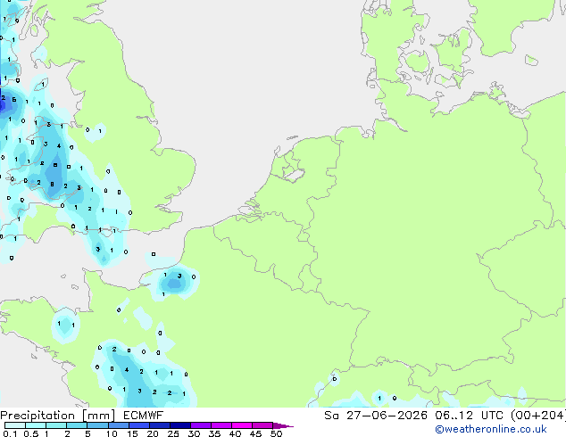566x437 pixels.
Task: Click the legend label '0.5'
Action: tap(31, 433)
